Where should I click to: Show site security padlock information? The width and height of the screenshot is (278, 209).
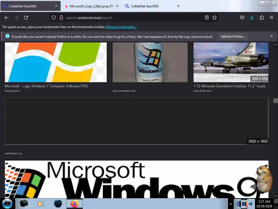(x=61, y=18)
